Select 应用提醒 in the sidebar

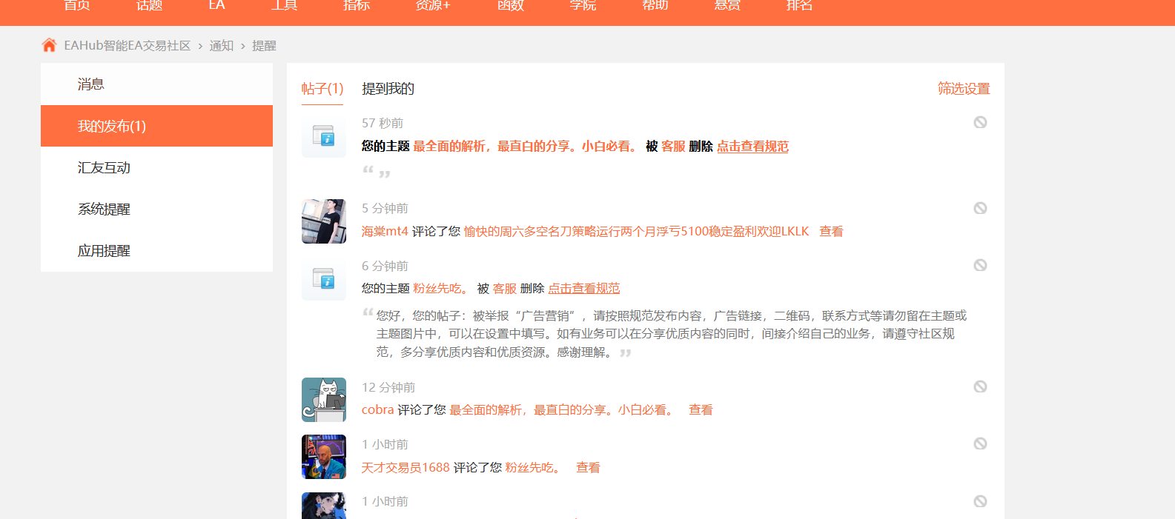point(156,250)
